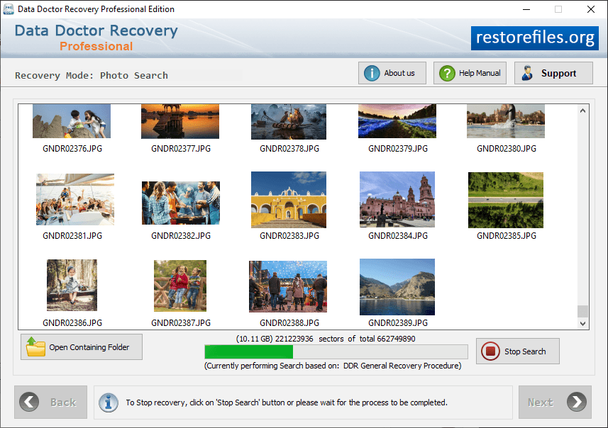Select the GNDR02388.JPG winter market thumbnail

point(288,286)
